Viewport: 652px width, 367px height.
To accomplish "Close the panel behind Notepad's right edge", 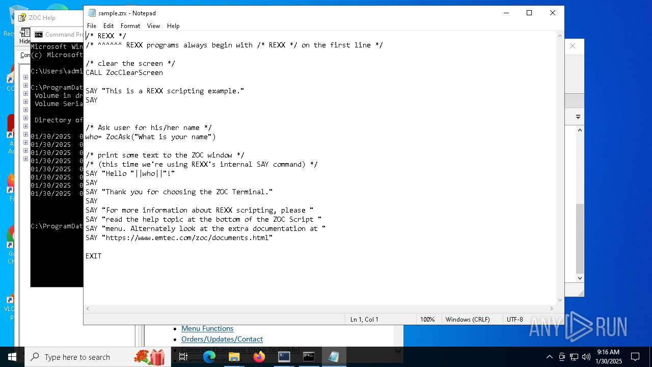I will click(x=573, y=46).
